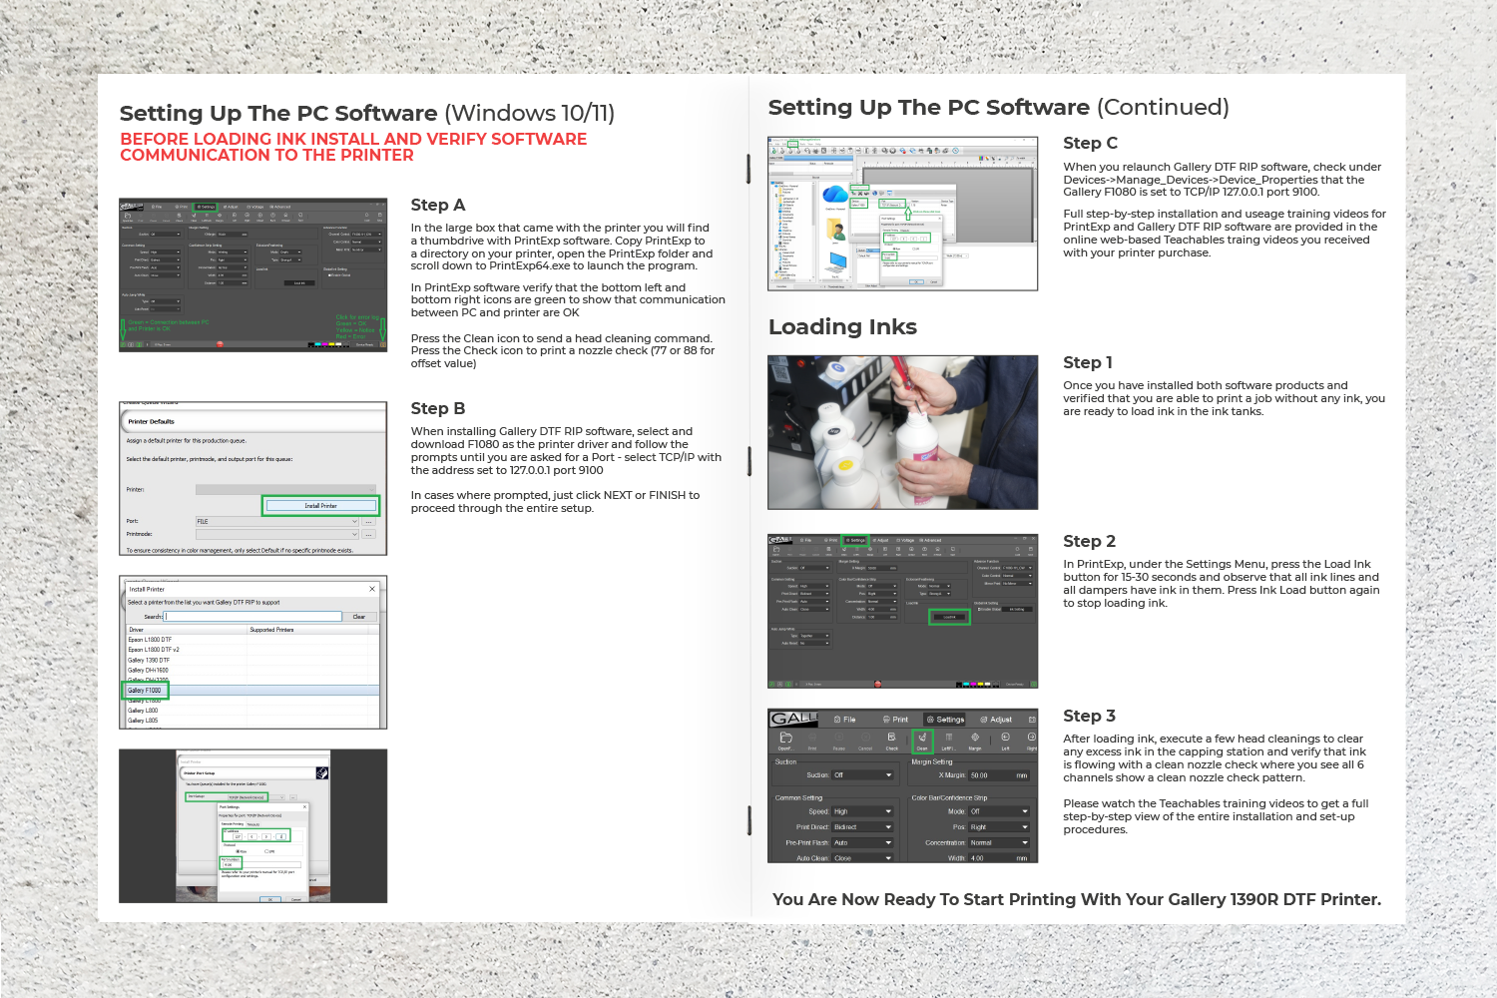The height and width of the screenshot is (998, 1497).
Task: Select the LPR protocol radio button
Action: pyautogui.click(x=265, y=851)
